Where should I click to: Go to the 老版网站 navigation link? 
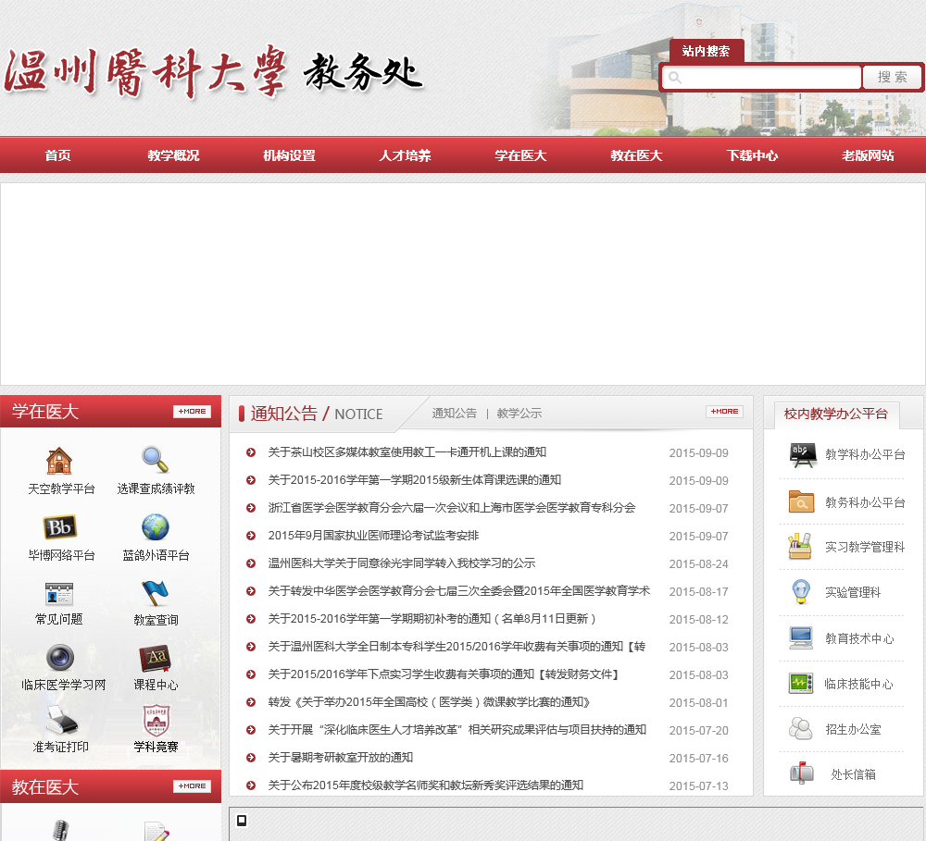point(869,155)
